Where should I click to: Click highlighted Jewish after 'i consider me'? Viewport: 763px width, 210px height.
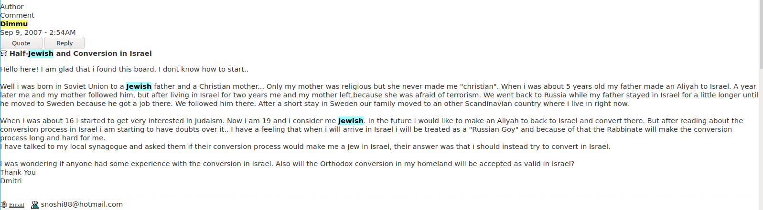tap(351, 121)
